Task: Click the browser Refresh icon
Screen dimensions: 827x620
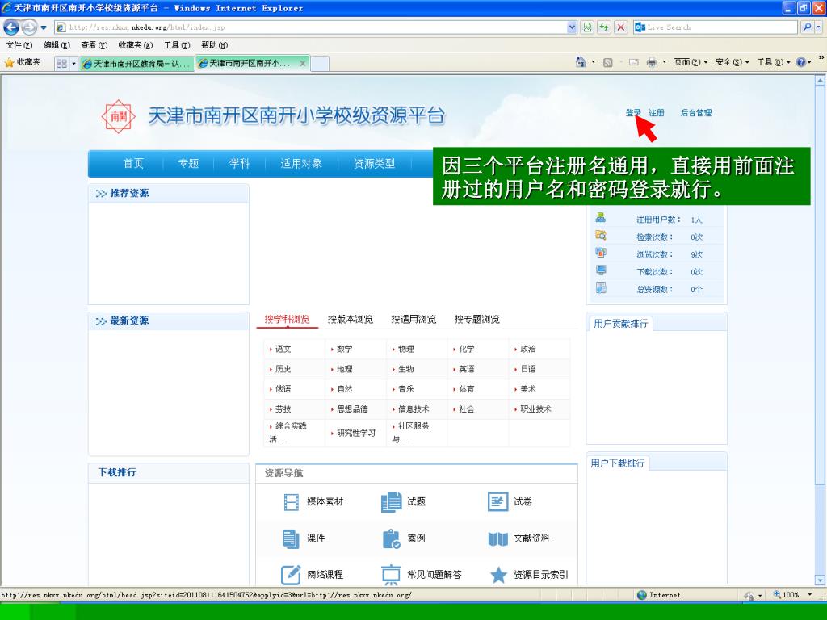Action: tap(604, 27)
